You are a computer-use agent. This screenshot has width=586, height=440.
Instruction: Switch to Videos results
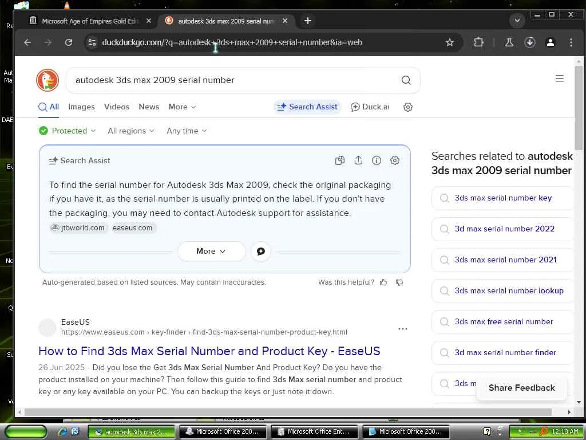pos(117,107)
